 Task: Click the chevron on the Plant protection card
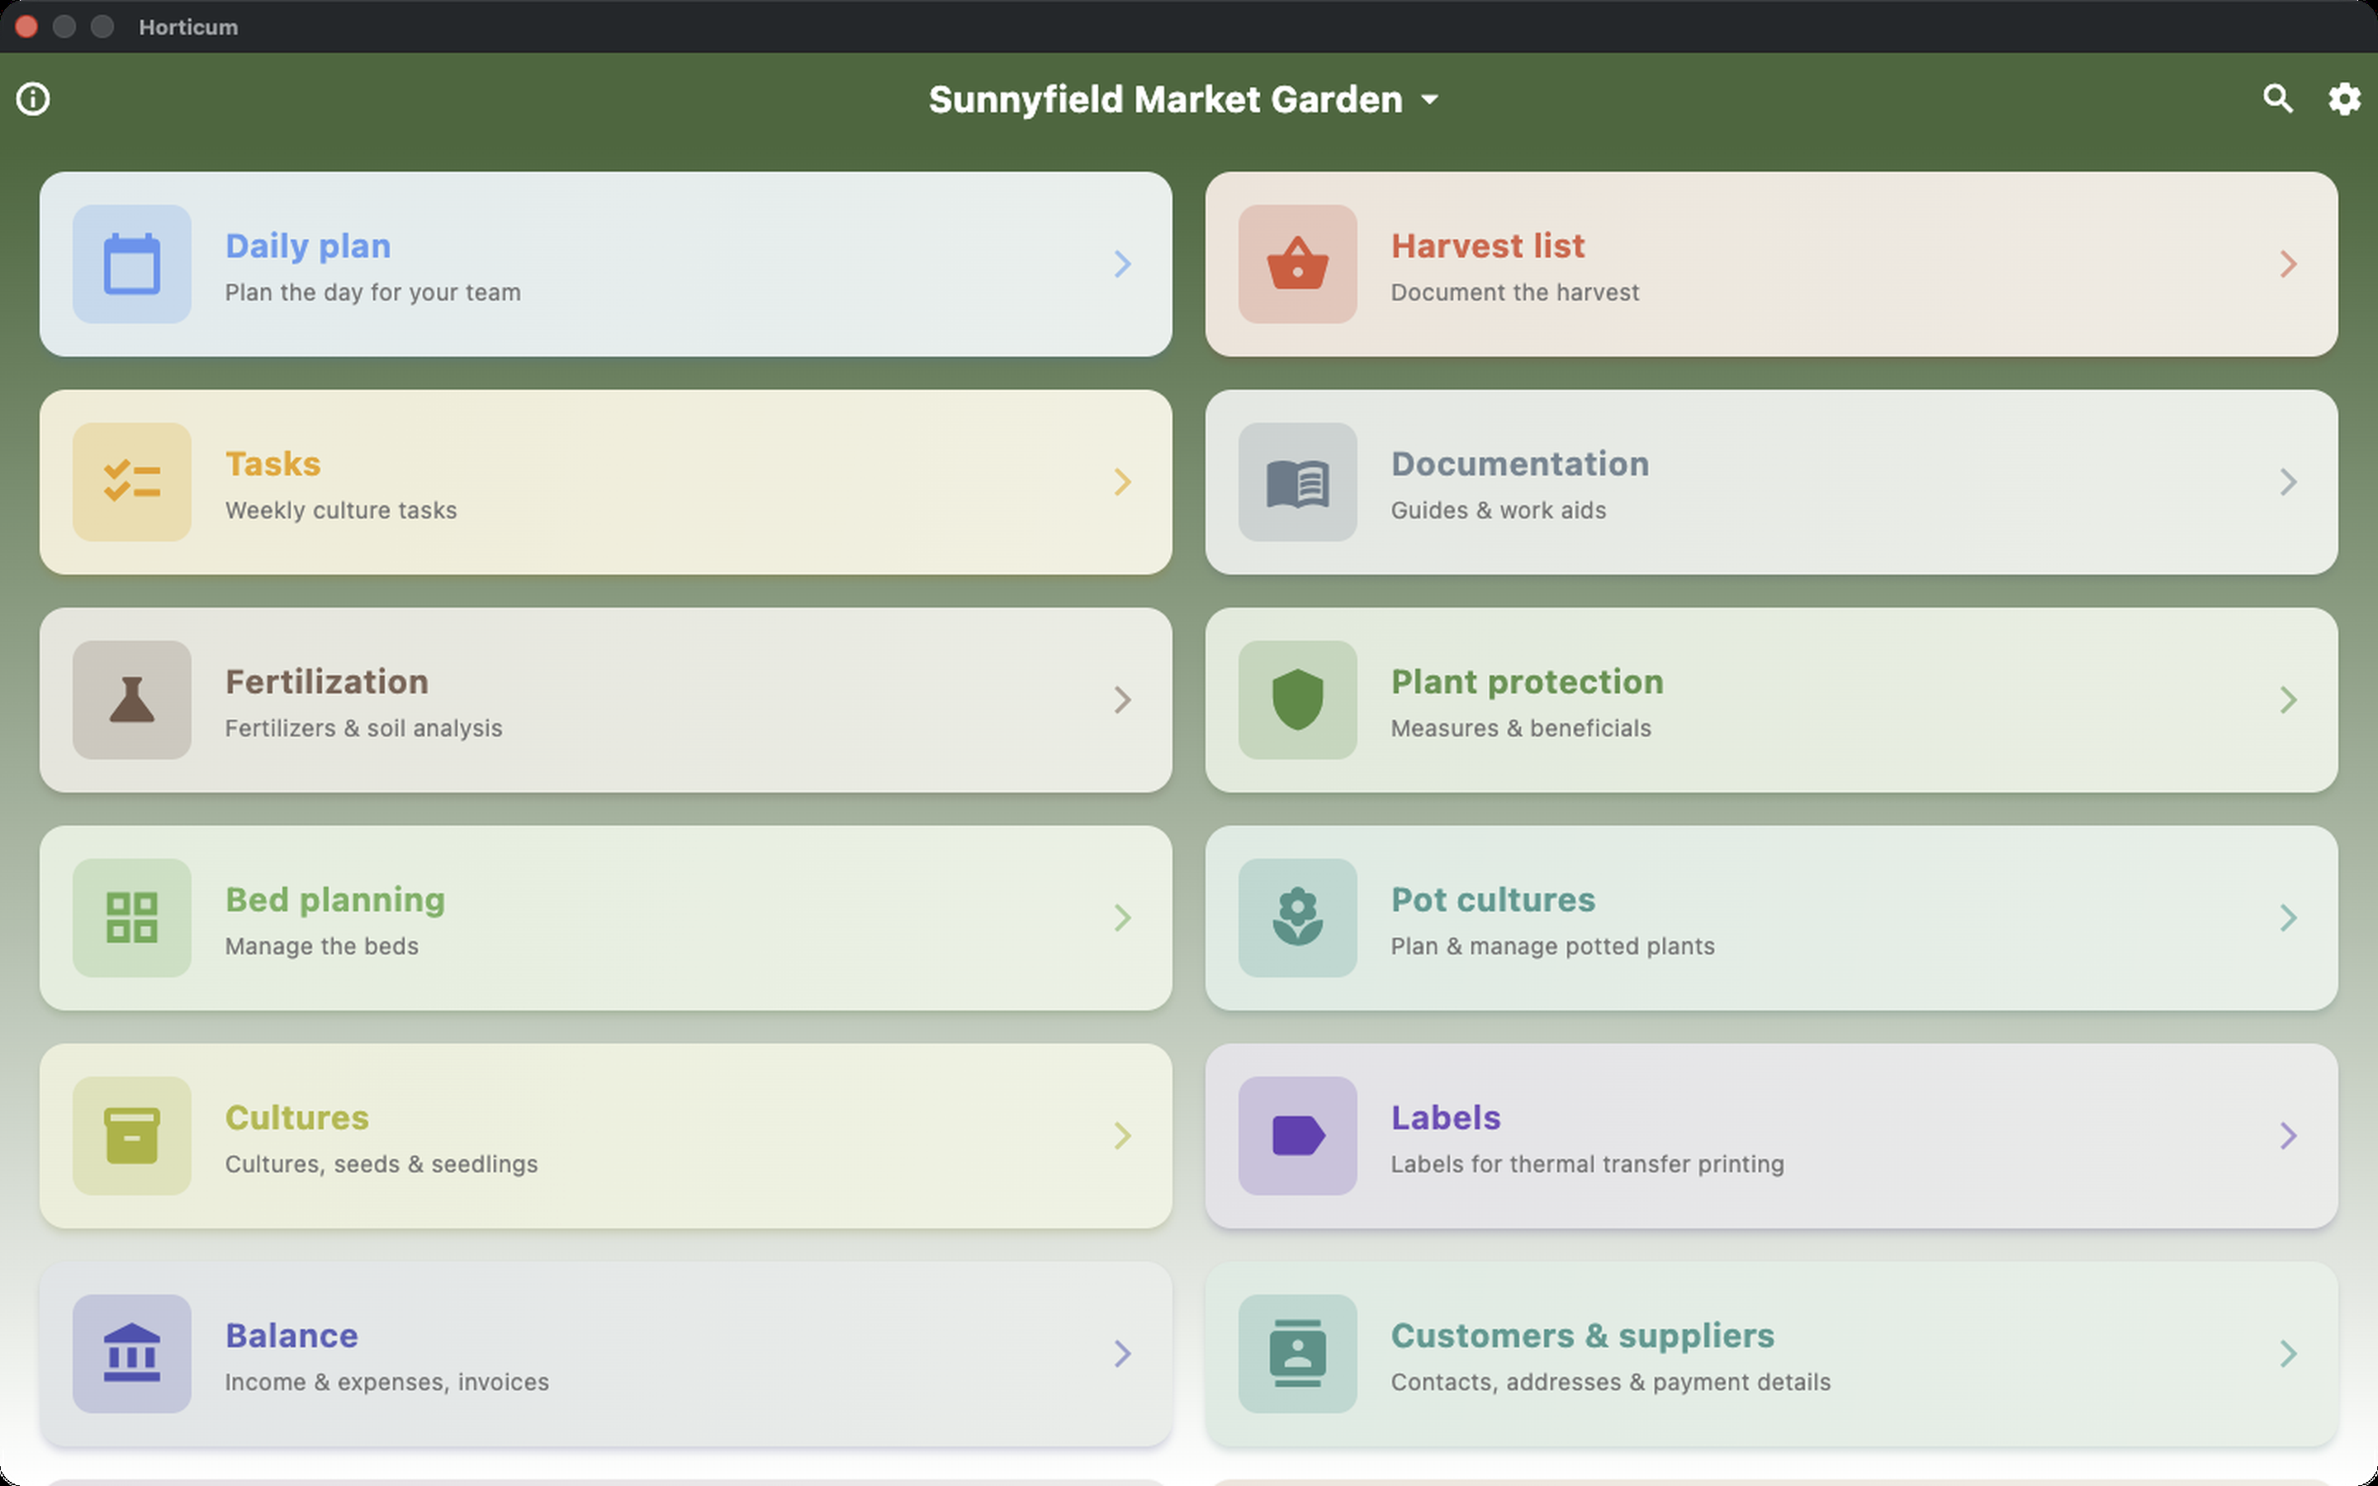2288,700
